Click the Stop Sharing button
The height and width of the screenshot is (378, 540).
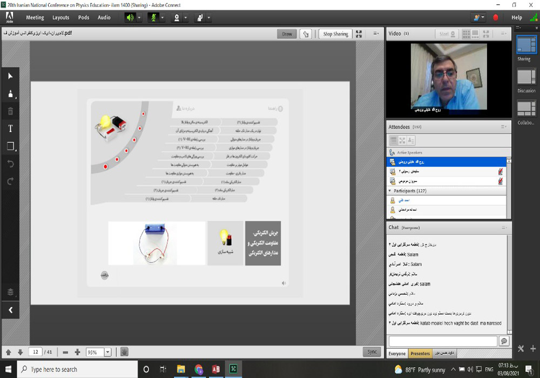click(x=335, y=34)
